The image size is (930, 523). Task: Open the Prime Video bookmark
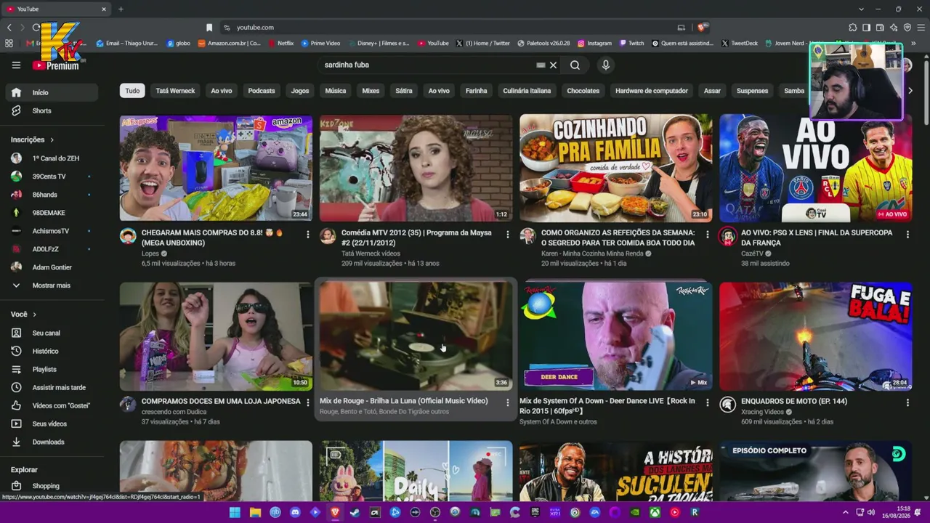[320, 43]
